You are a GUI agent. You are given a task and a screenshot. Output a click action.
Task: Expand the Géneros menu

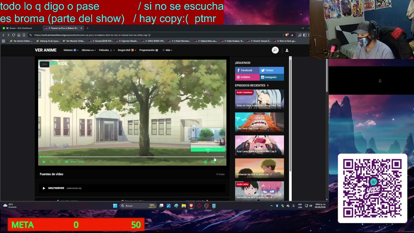tap(71, 50)
